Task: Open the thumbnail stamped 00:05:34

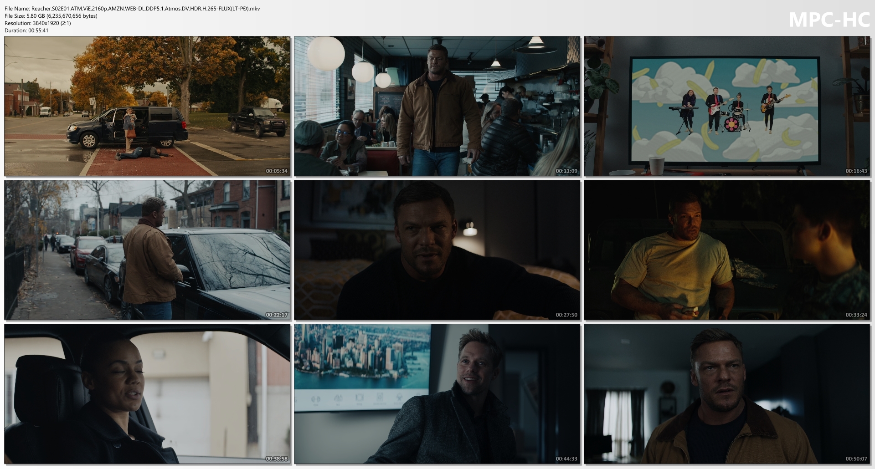Action: coord(147,106)
